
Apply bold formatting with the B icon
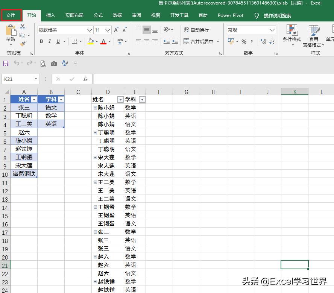tap(41, 41)
